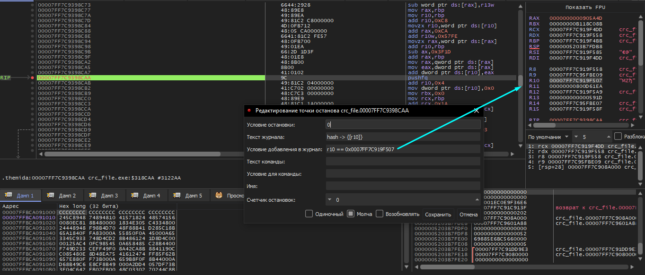
Task: Open the Просмотр tab
Action: [x=228, y=195]
